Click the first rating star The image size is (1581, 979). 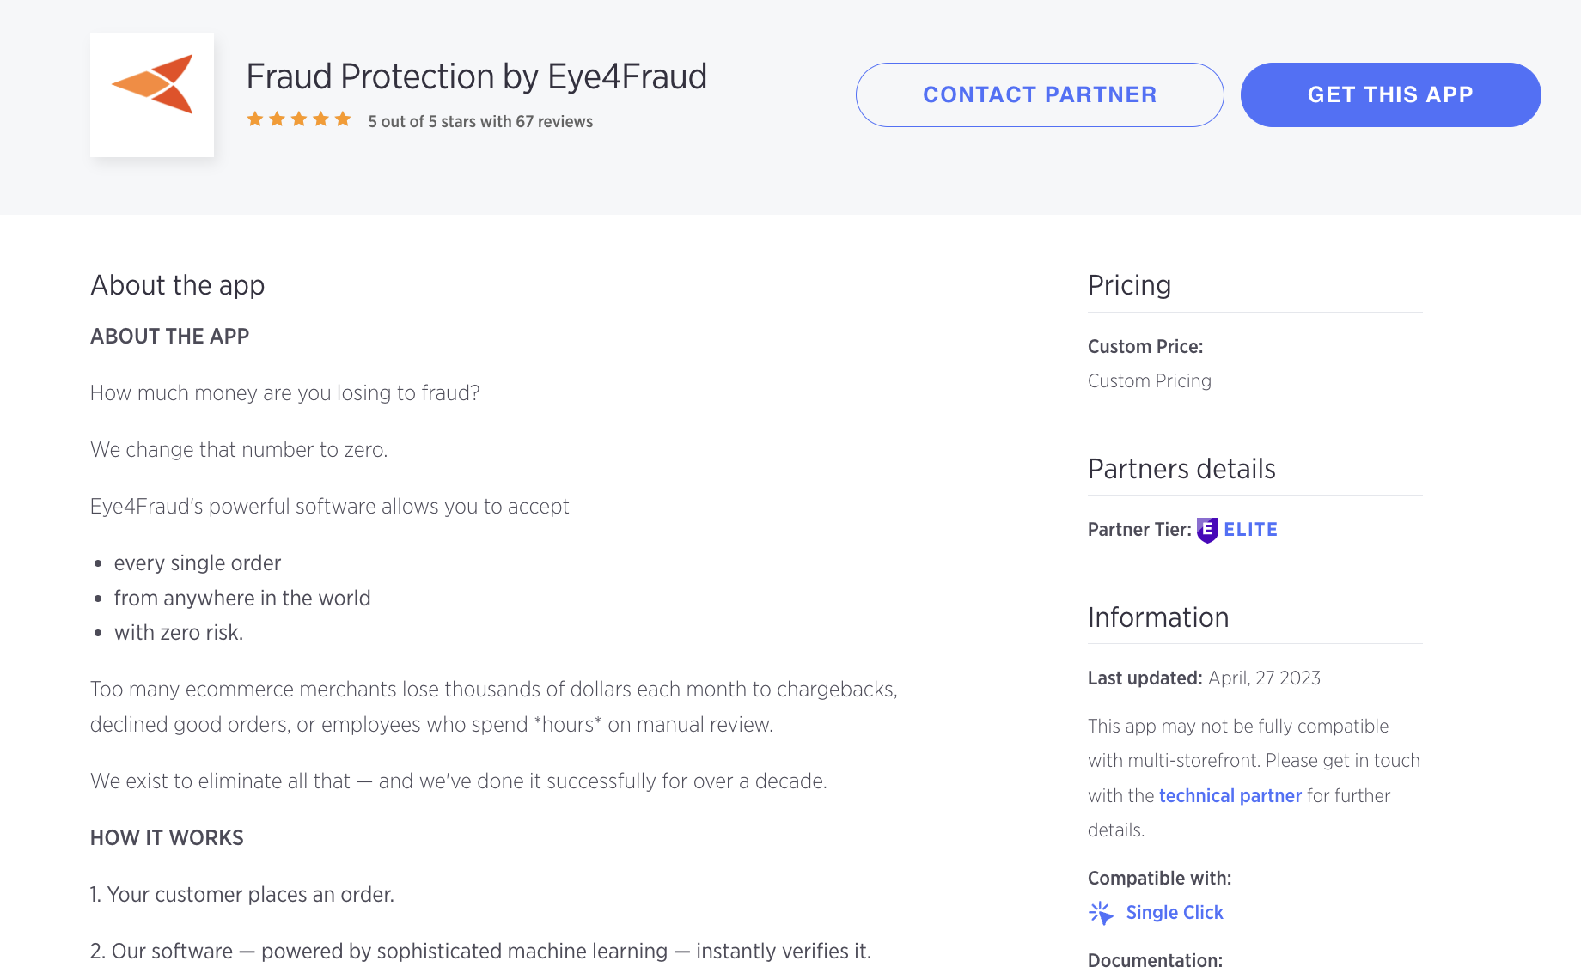coord(255,119)
